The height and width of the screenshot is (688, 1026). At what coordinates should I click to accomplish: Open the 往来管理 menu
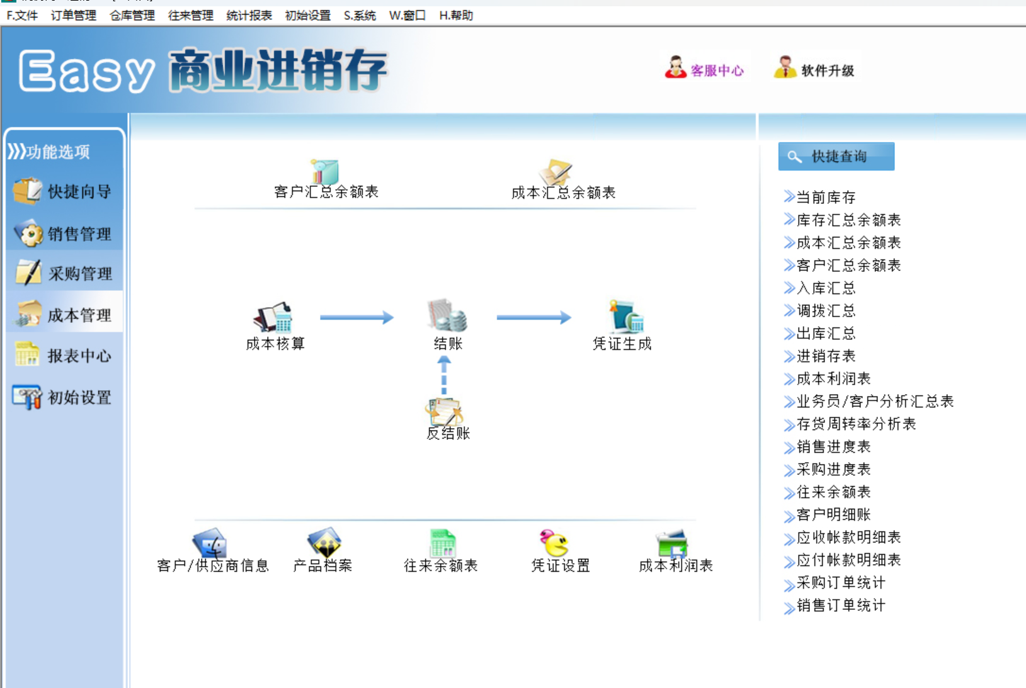[x=191, y=15]
